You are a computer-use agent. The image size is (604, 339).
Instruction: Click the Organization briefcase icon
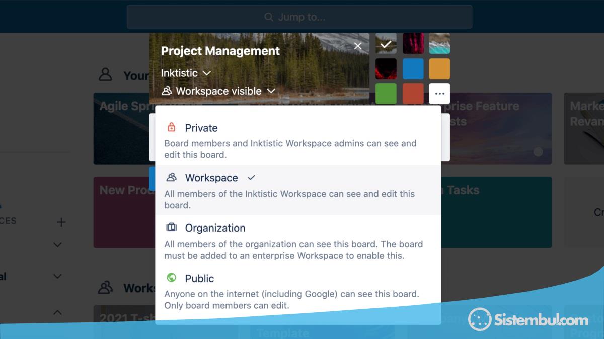(172, 228)
